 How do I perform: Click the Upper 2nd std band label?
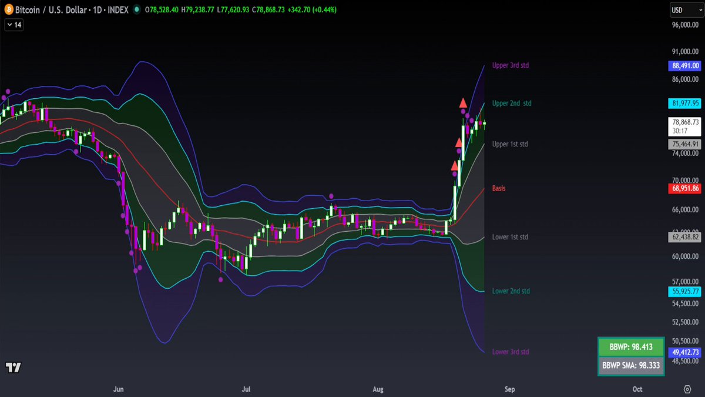(512, 104)
